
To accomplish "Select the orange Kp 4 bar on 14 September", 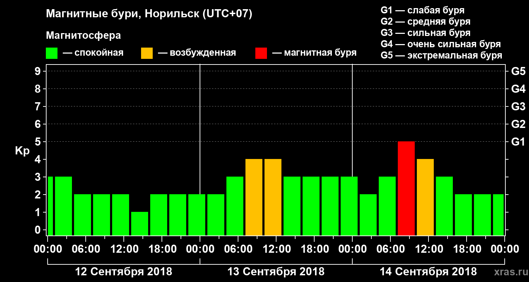I will coord(425,197).
